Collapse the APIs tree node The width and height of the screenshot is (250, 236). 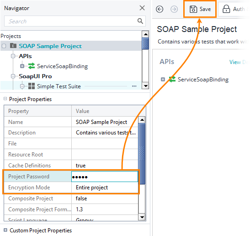(13, 56)
